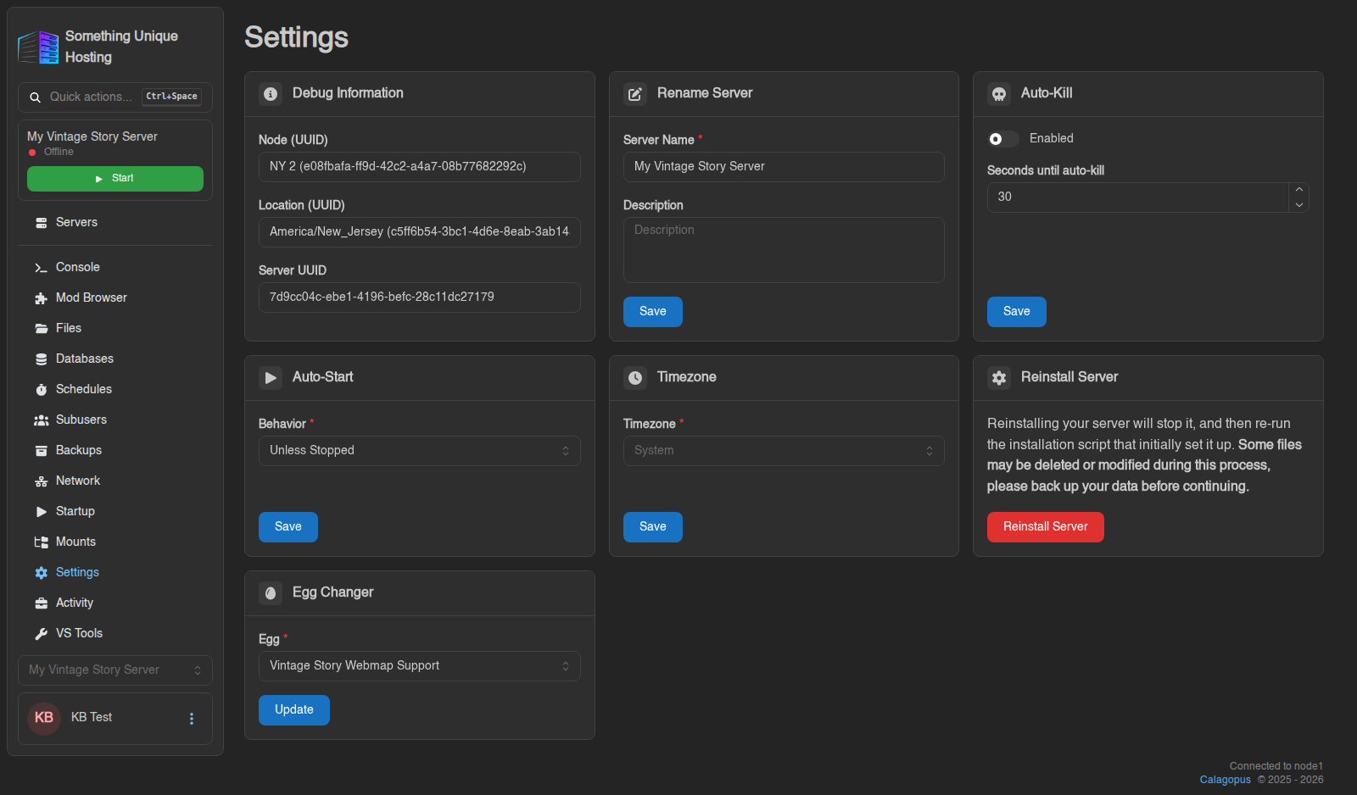The image size is (1357, 795).
Task: Save the Auto-Kill settings
Action: 1016,312
